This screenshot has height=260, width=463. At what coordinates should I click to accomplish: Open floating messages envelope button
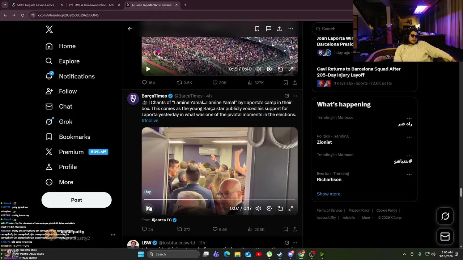pyautogui.click(x=445, y=237)
